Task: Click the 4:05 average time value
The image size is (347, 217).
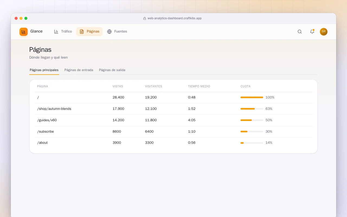Action: [192, 120]
